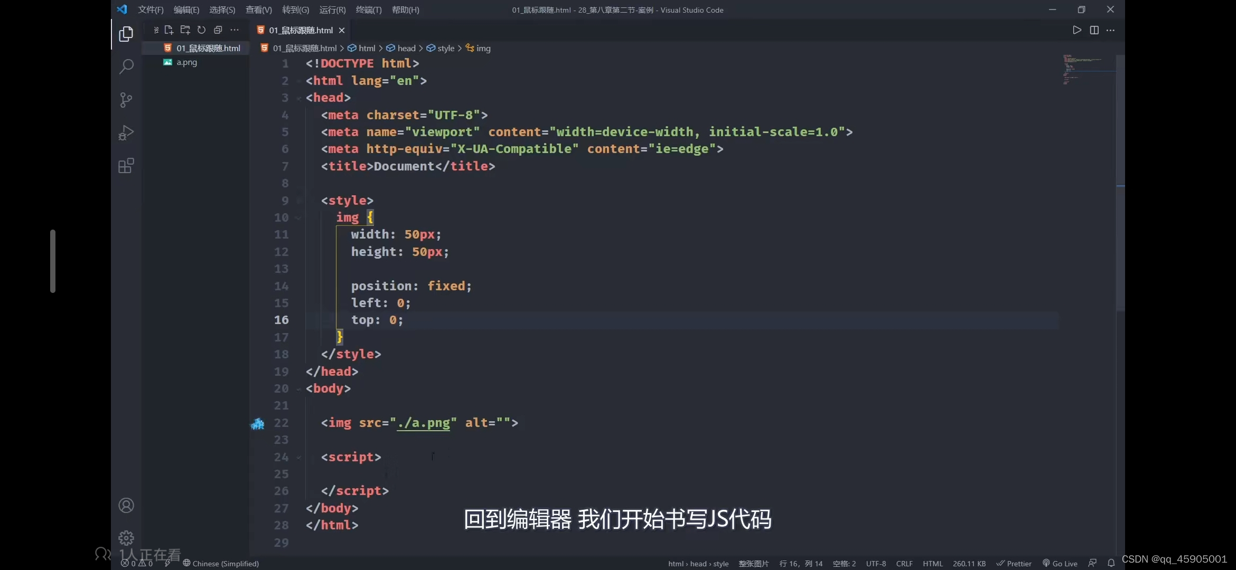This screenshot has width=1236, height=570.
Task: Collapse the script block fold arrow
Action: 298,458
